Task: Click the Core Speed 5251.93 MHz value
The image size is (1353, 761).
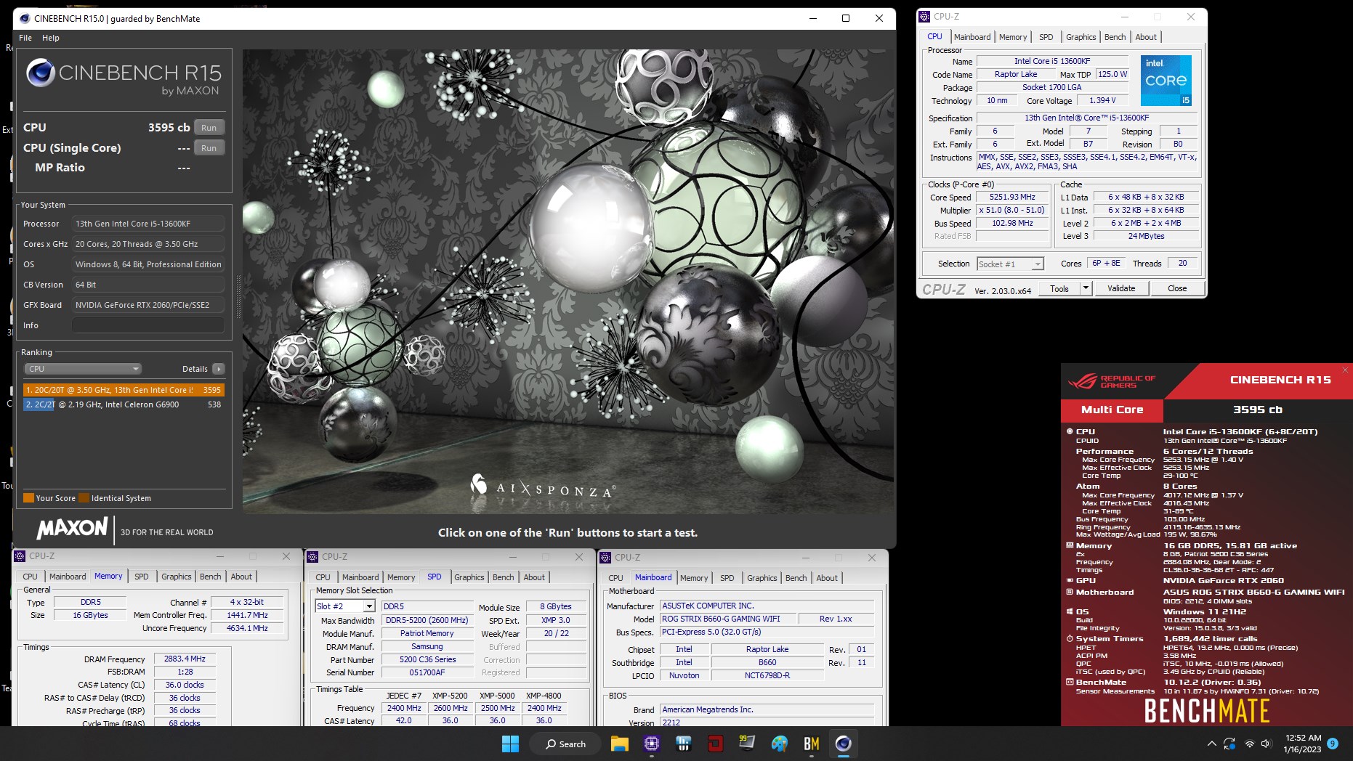Action: tap(1012, 197)
